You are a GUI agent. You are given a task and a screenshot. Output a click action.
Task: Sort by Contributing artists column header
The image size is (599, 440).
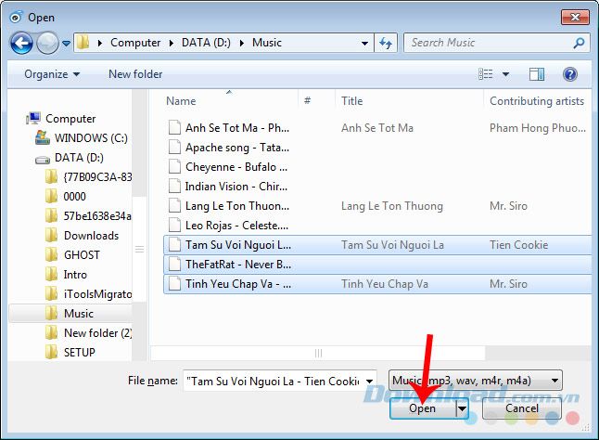point(537,100)
